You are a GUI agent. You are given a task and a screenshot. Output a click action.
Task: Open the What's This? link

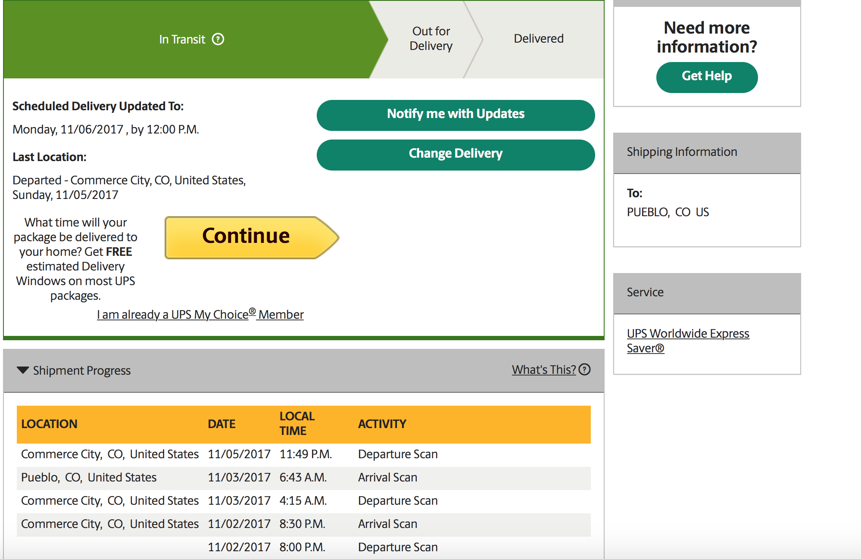pos(544,370)
